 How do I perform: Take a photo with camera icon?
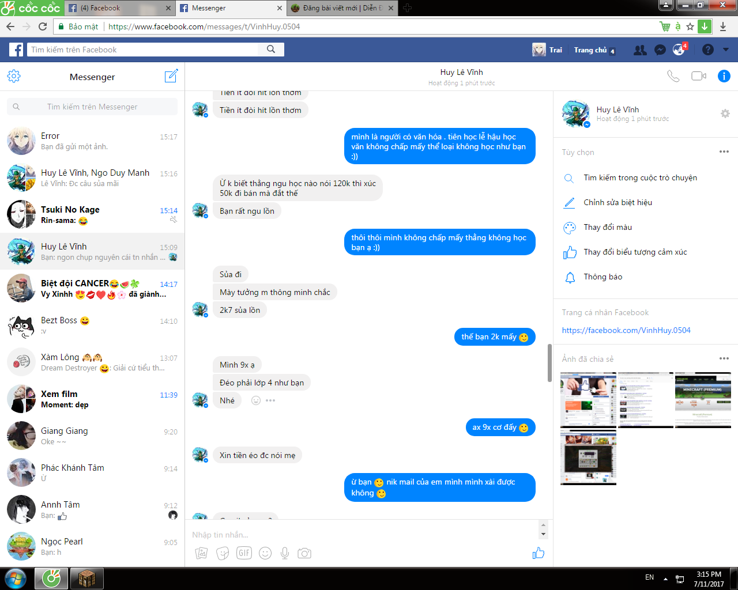(x=304, y=553)
